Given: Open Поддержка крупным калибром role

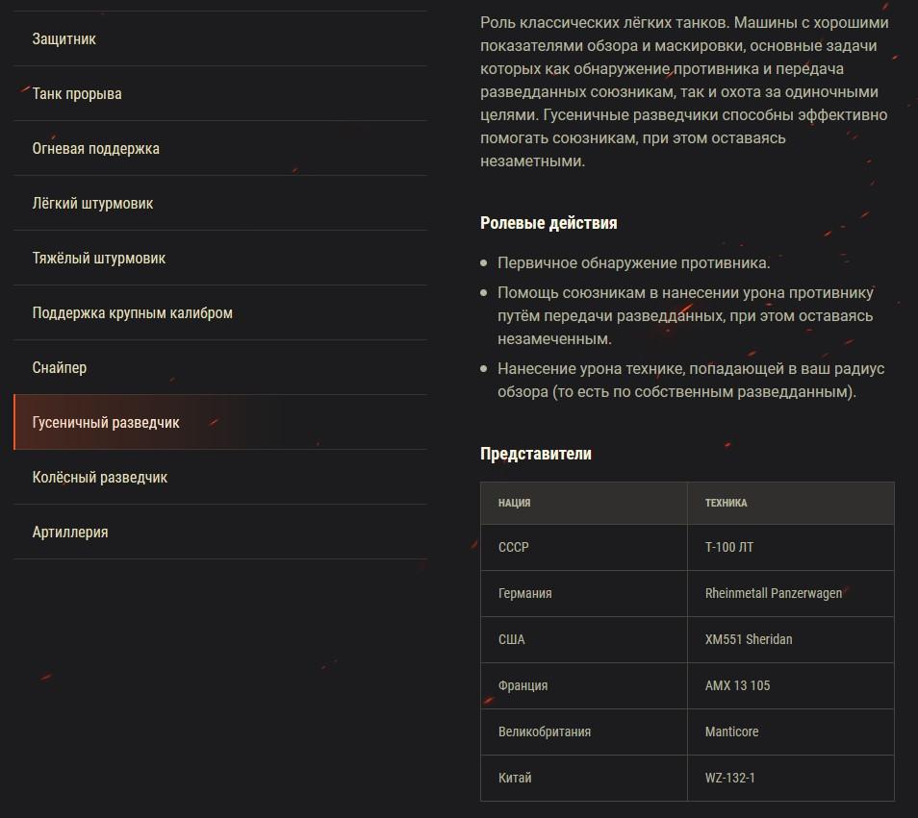Looking at the screenshot, I should pos(133,313).
